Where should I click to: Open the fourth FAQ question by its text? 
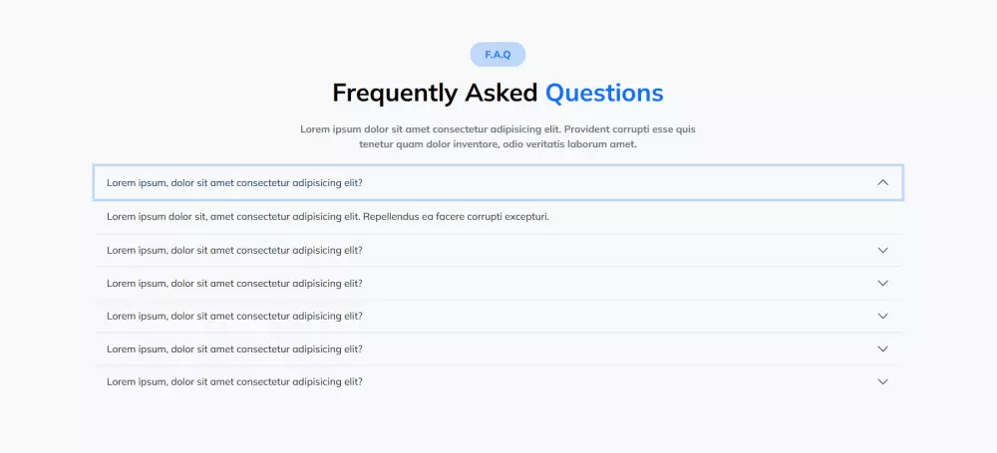pos(234,316)
